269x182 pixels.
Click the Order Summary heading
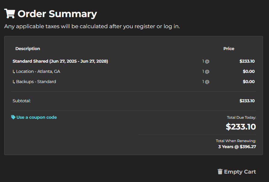[x=57, y=14]
